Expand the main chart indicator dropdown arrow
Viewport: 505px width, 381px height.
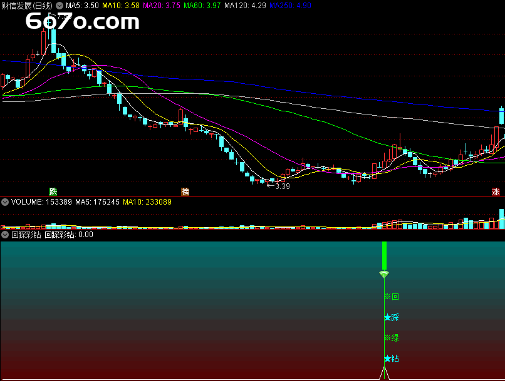(x=60, y=6)
